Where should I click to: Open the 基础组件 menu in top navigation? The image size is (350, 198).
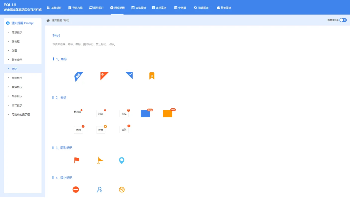pos(54,8)
